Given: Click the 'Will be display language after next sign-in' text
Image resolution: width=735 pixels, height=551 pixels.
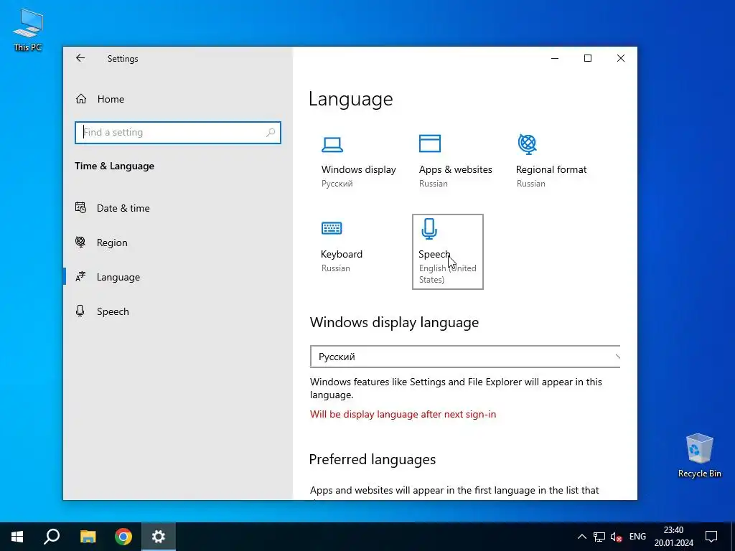Looking at the screenshot, I should [x=403, y=414].
